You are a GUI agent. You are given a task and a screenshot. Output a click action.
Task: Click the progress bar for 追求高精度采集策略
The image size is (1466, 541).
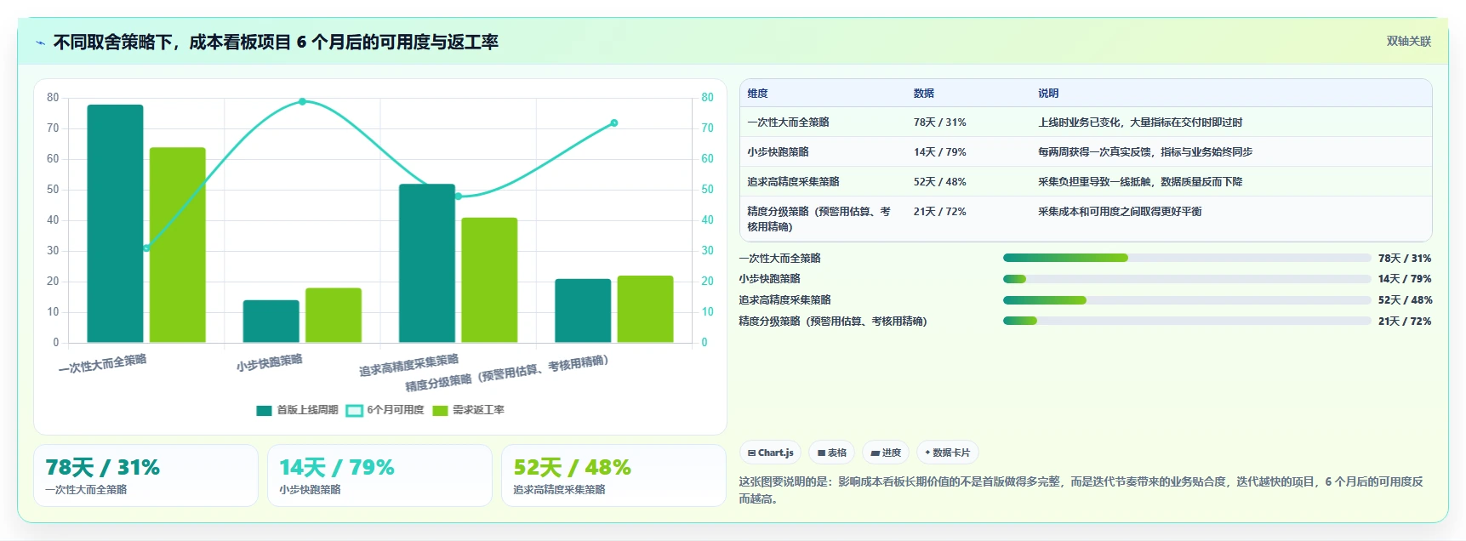tap(1187, 300)
